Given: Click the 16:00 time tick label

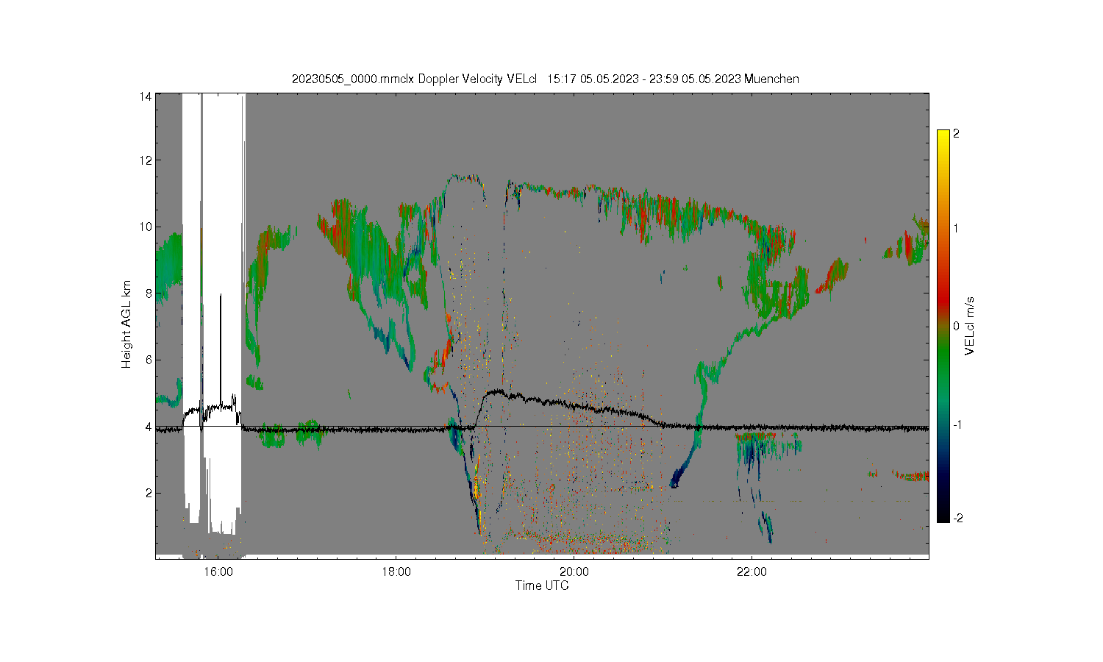Looking at the screenshot, I should pos(218,572).
